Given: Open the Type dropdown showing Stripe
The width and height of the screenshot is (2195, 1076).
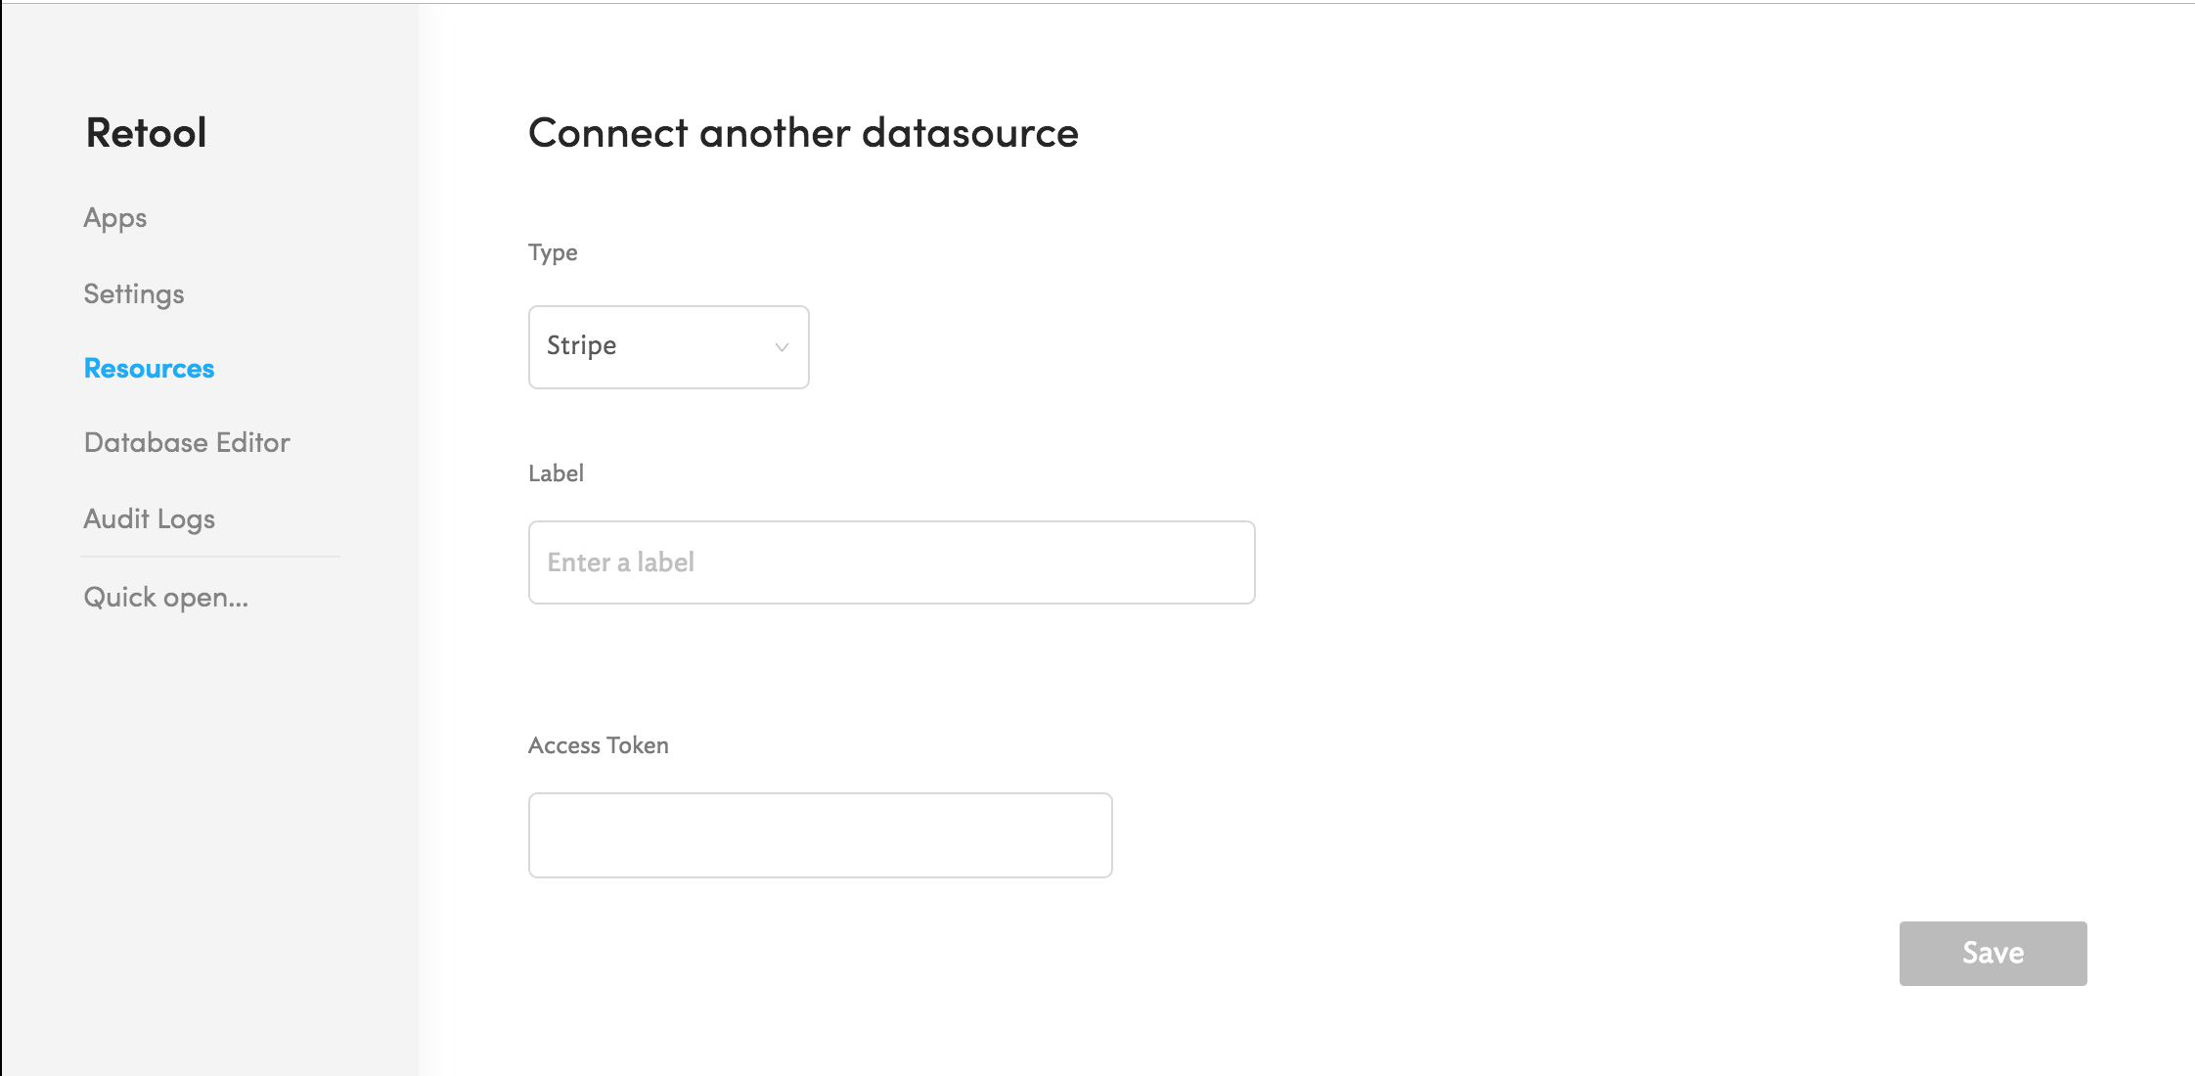Looking at the screenshot, I should [668, 347].
